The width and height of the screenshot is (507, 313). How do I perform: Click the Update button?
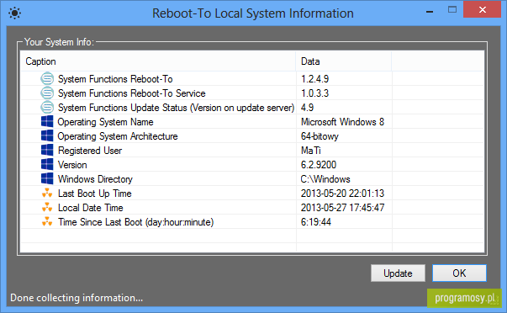398,273
